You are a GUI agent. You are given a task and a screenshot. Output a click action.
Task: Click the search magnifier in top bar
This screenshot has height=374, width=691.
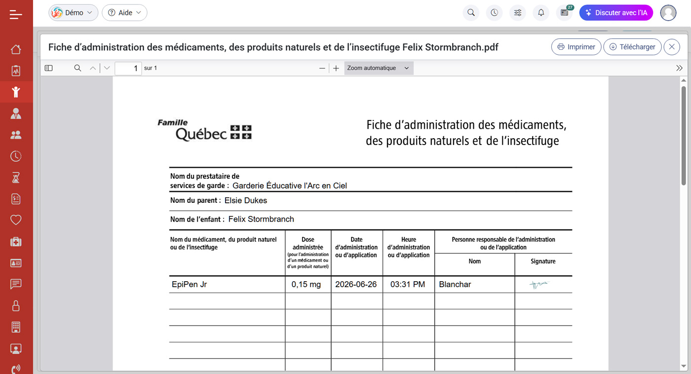pos(471,13)
